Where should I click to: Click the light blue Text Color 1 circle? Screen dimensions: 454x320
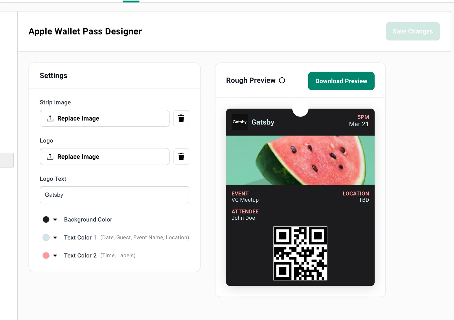(x=46, y=237)
